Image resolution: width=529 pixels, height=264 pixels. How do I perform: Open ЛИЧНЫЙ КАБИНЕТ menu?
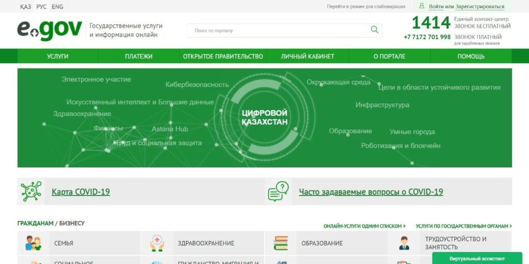pos(308,56)
